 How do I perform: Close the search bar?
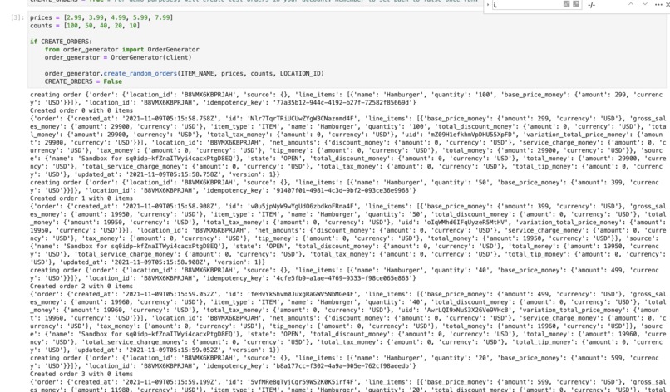tap(666, 5)
